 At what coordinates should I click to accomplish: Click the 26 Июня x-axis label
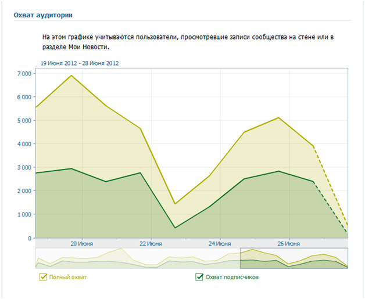[289, 243]
